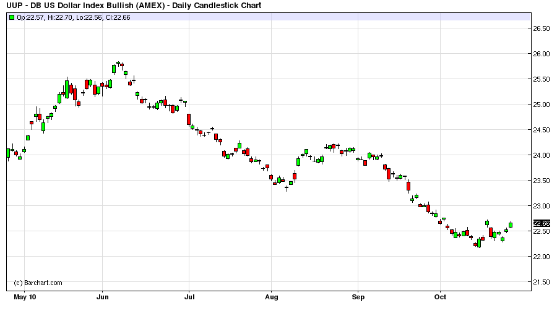The height and width of the screenshot is (316, 557).
Task: Click the '(c) Barchart.com' copyright text
Action: pyautogui.click(x=38, y=283)
